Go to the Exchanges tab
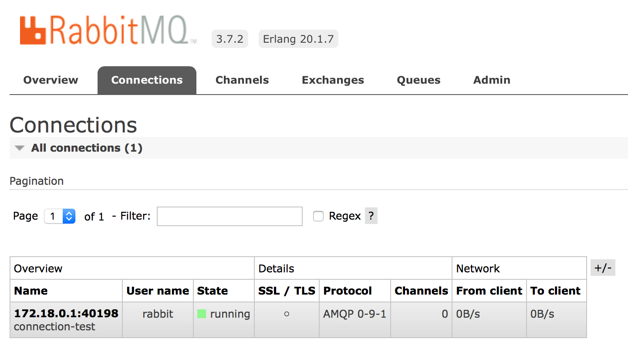This screenshot has width=628, height=346. click(x=333, y=80)
